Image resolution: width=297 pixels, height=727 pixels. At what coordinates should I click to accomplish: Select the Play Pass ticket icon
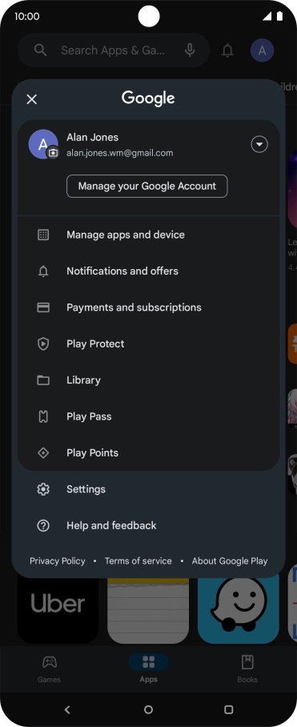[43, 416]
